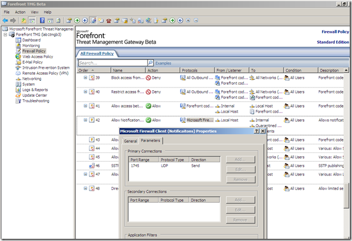Viewport: 352px width, 241px height.
Task: Click the Remote Access Policy (VPN) icon
Action: click(x=19, y=73)
